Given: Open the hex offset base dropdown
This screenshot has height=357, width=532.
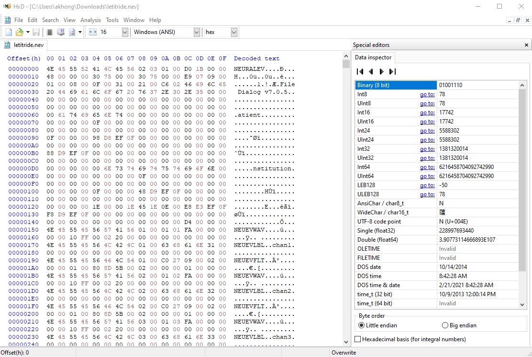Looking at the screenshot, I should tap(234, 32).
